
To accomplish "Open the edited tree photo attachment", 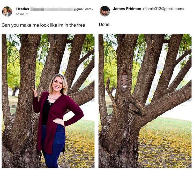I will tap(145, 101).
